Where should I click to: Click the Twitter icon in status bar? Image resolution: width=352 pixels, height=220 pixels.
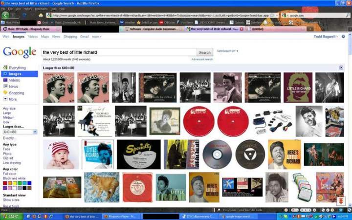[x=341, y=210]
